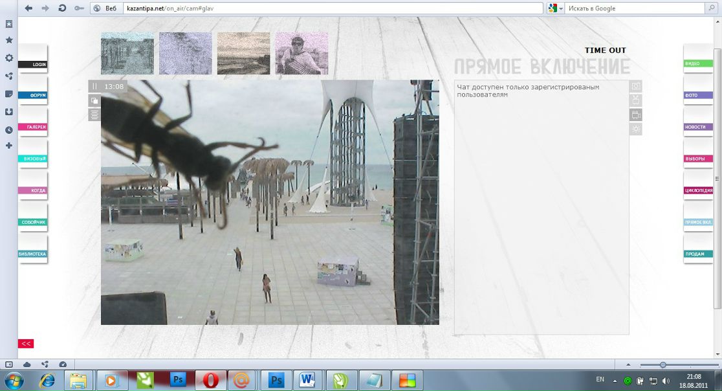
Task: Go back using browser back arrow
Action: pos(28,8)
